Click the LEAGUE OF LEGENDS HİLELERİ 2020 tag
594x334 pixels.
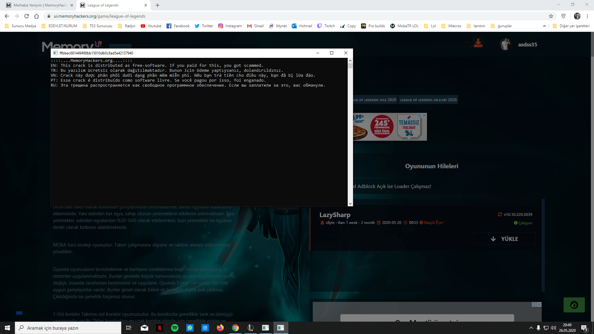pos(428,100)
